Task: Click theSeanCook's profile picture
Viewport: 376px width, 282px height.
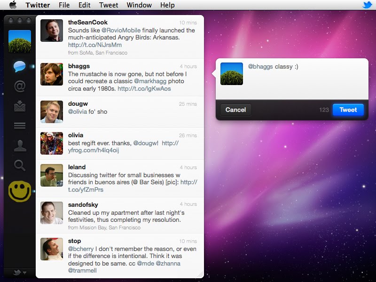Action: (x=52, y=31)
